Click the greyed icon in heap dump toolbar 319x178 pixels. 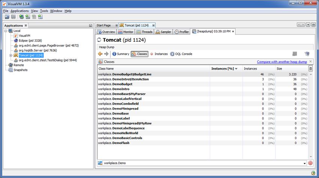[x=295, y=54]
